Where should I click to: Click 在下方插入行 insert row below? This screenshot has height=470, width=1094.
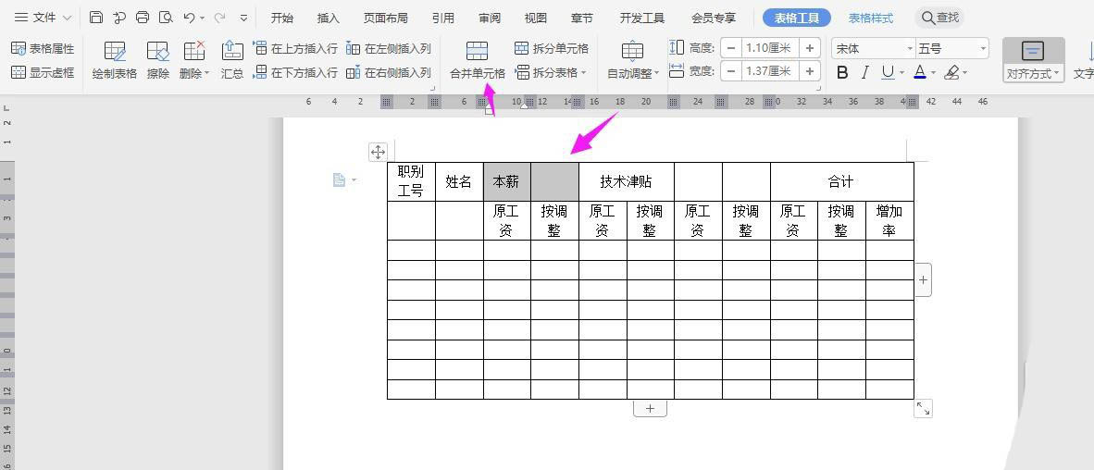295,72
